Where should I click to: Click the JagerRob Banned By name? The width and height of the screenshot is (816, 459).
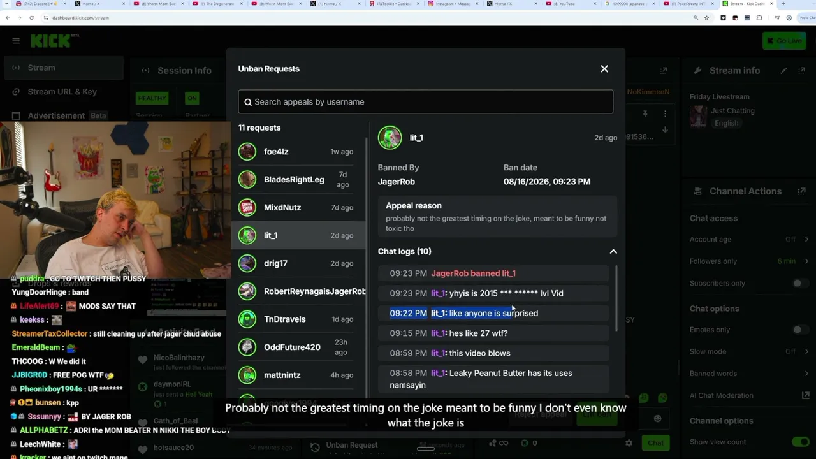pyautogui.click(x=397, y=182)
